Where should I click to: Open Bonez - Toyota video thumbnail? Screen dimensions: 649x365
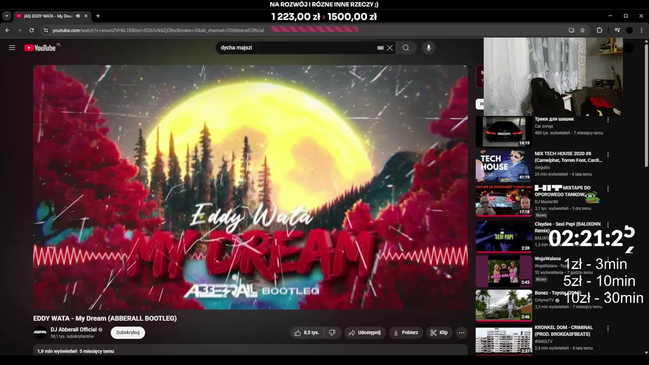click(504, 305)
